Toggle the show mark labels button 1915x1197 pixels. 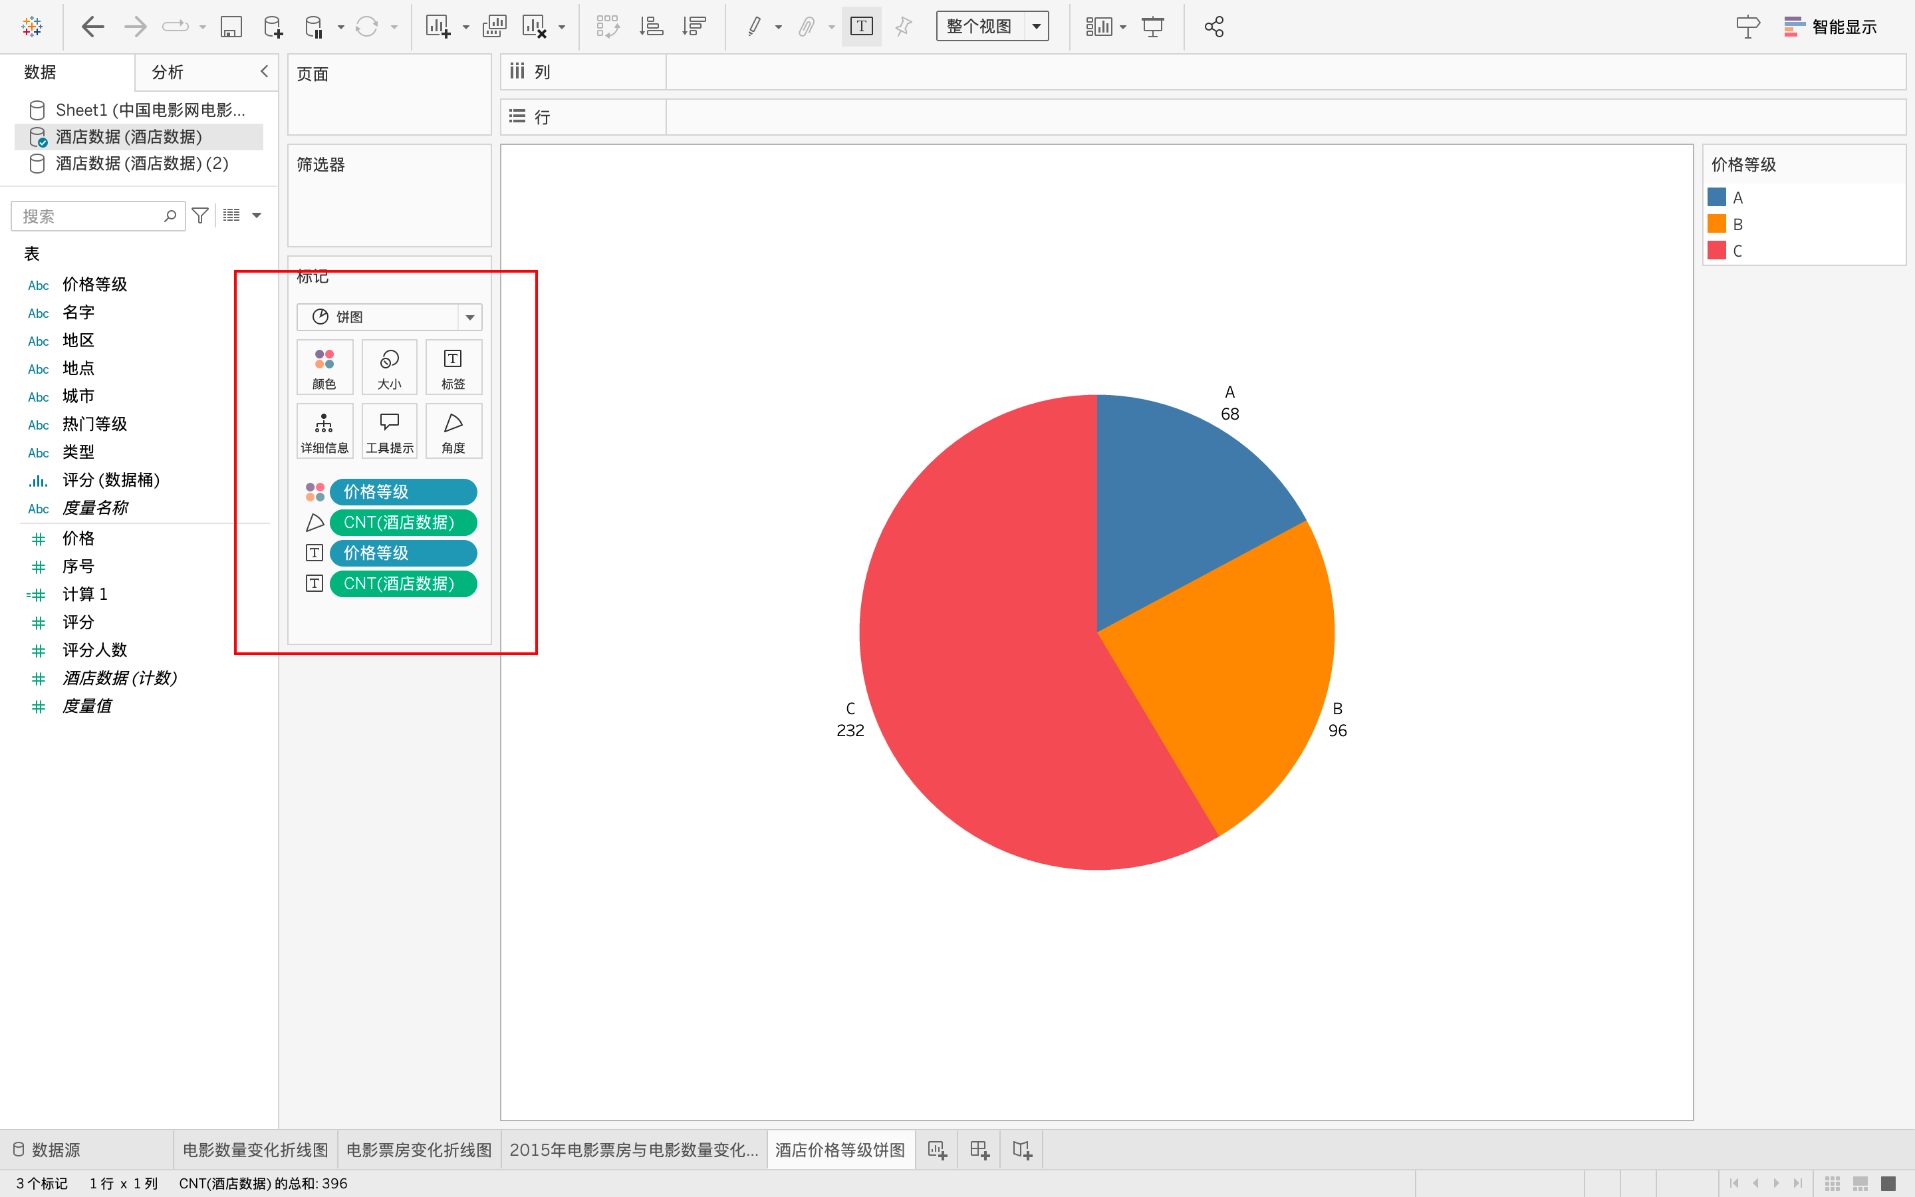coord(861,27)
